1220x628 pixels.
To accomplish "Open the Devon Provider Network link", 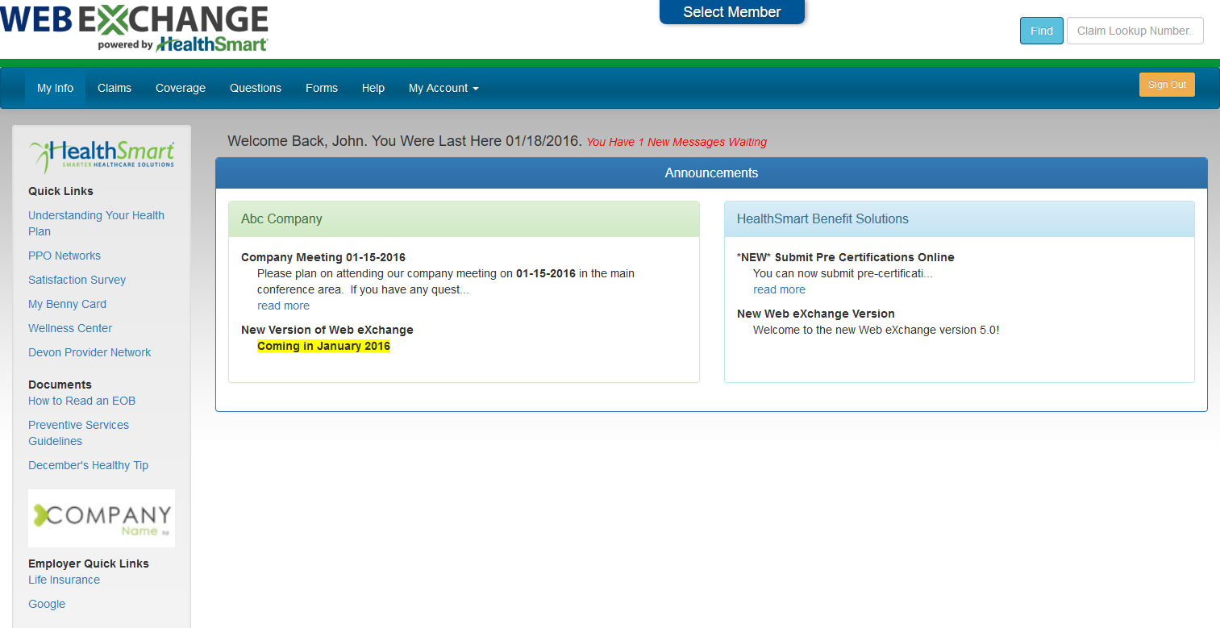I will 90,352.
